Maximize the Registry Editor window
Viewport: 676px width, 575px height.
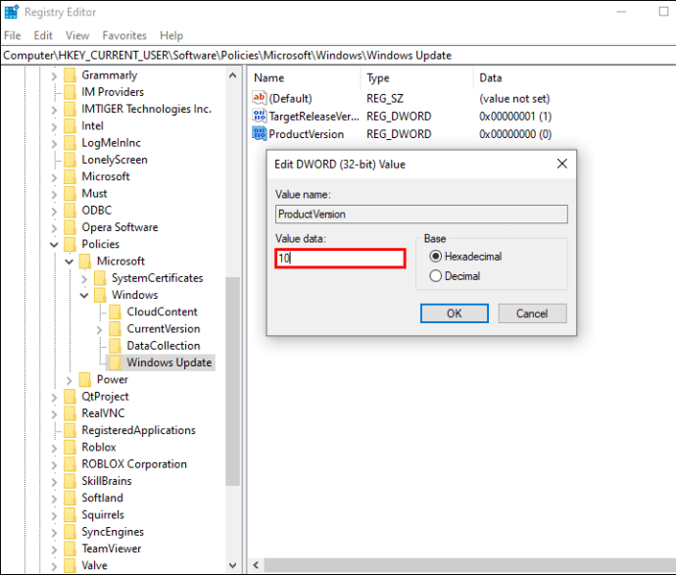(663, 12)
